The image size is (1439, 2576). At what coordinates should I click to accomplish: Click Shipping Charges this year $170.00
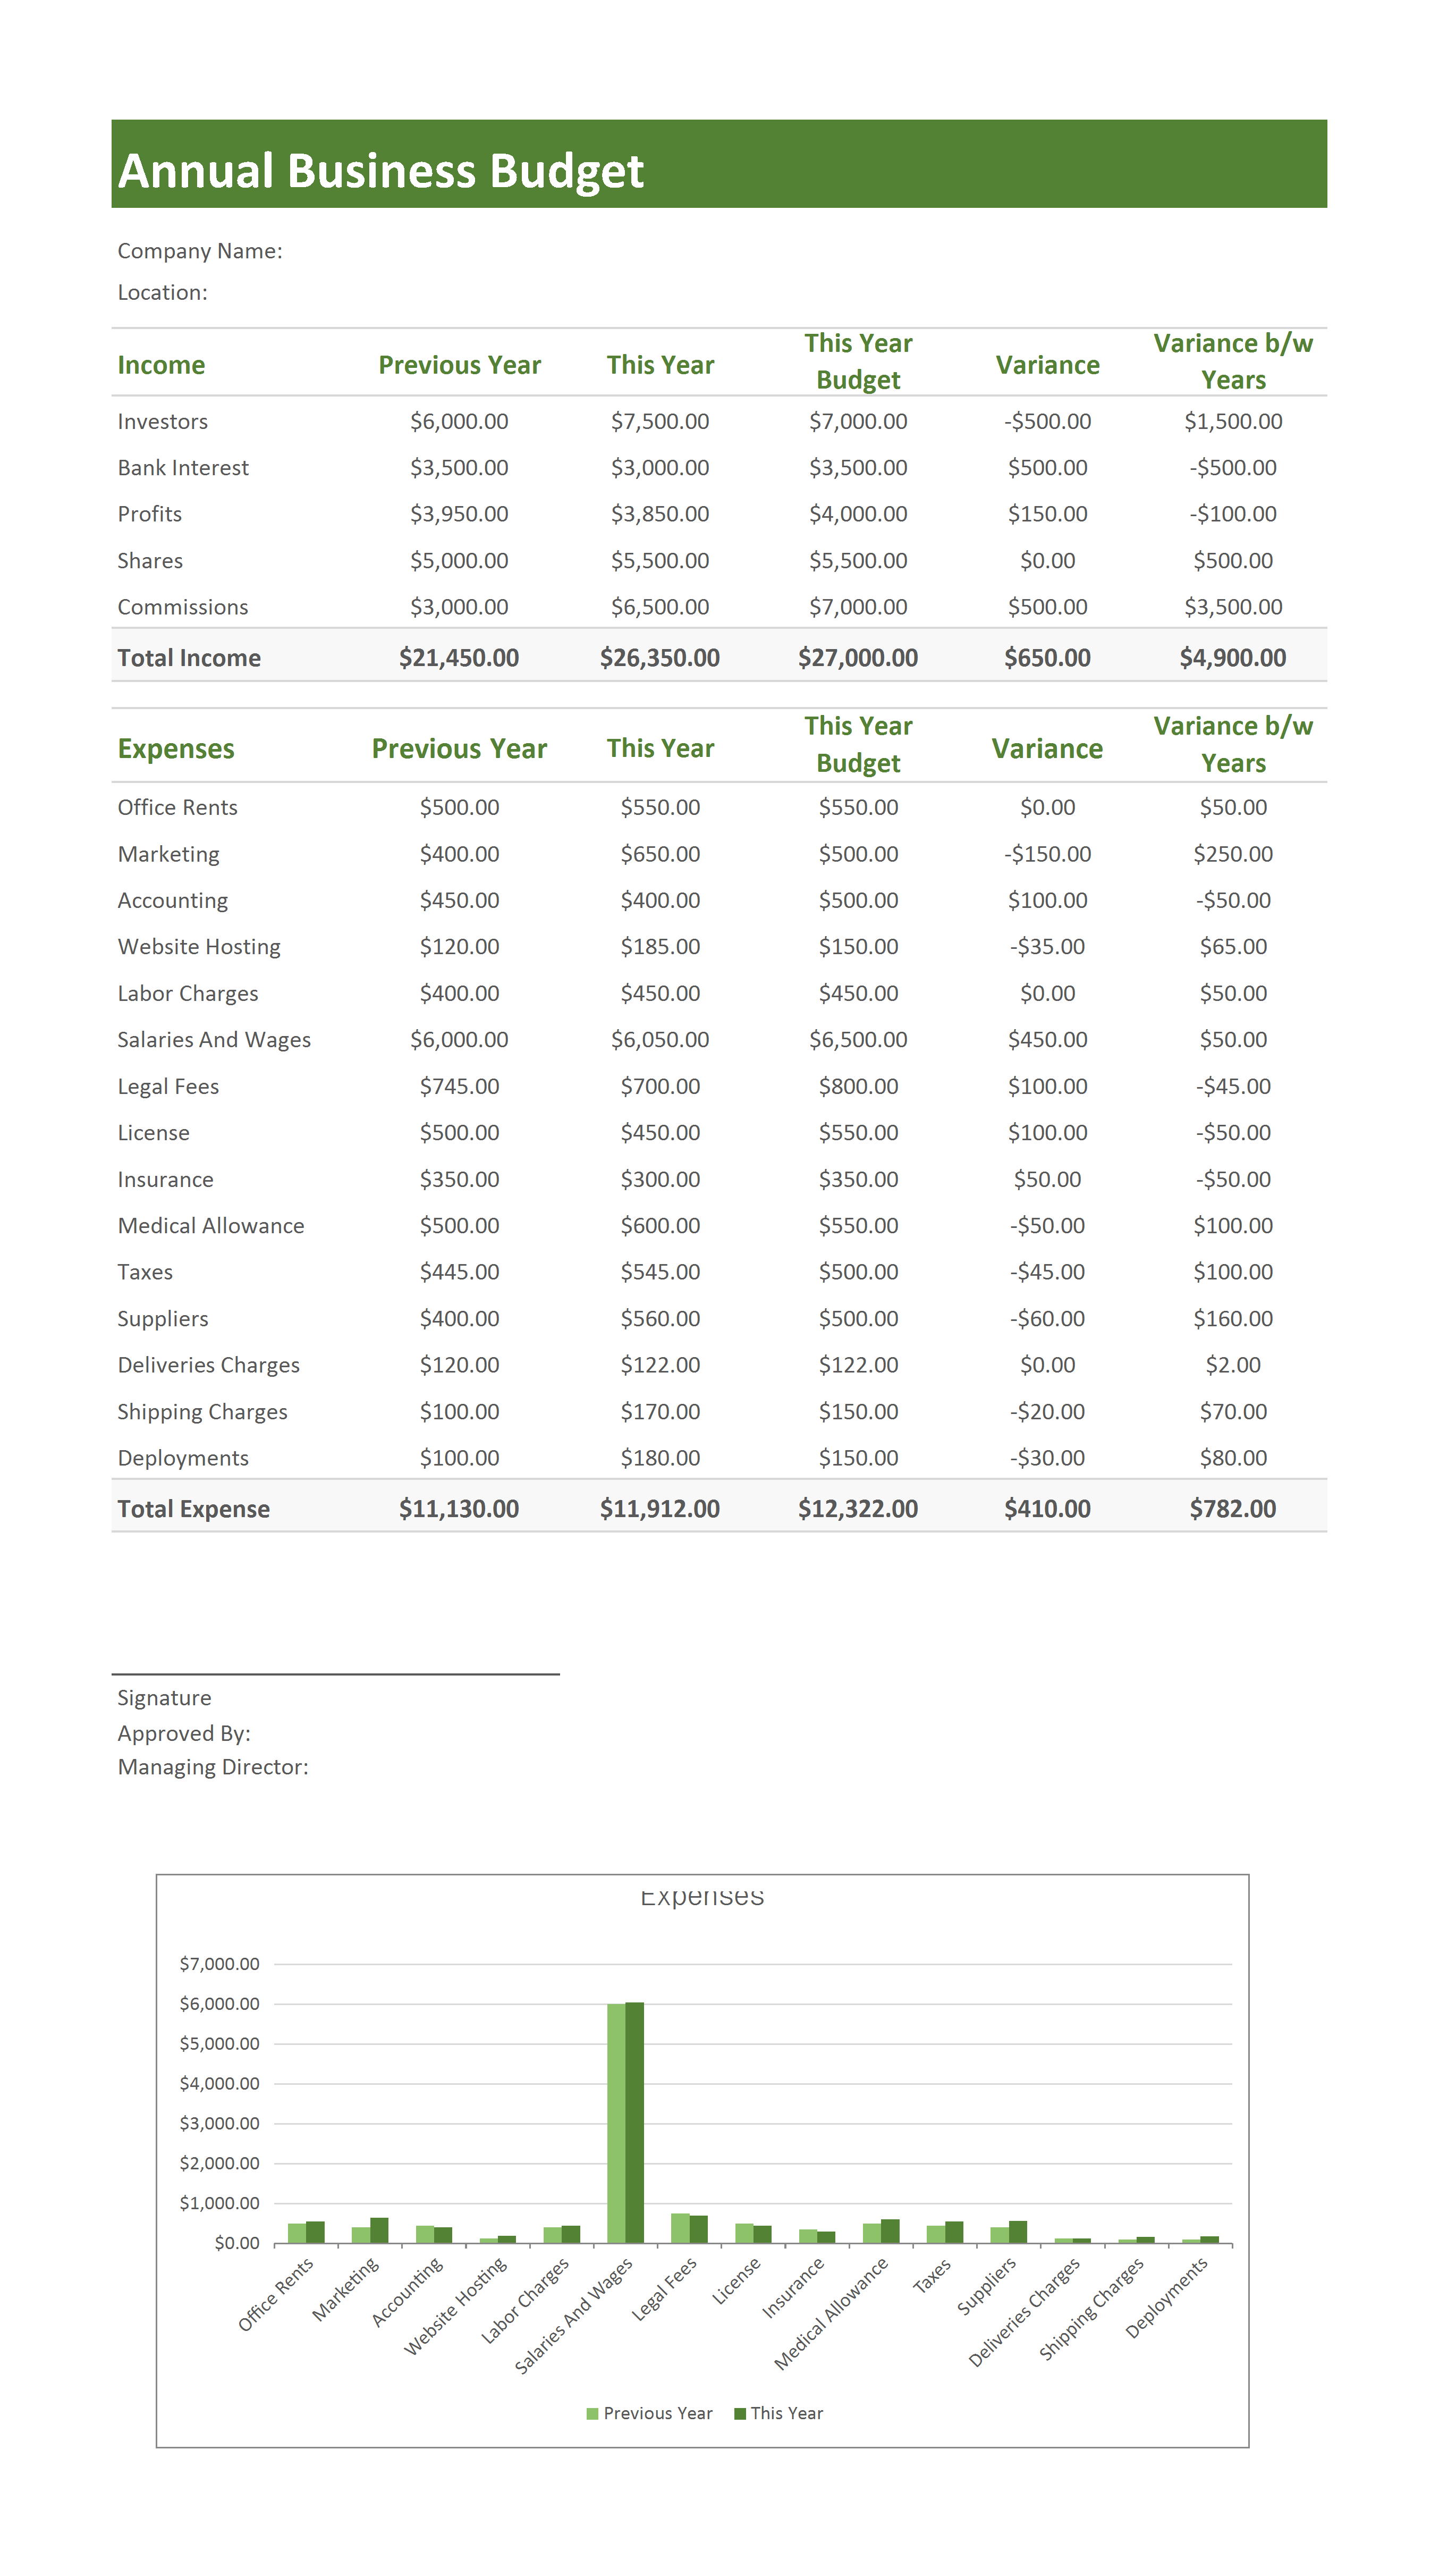pos(660,1411)
